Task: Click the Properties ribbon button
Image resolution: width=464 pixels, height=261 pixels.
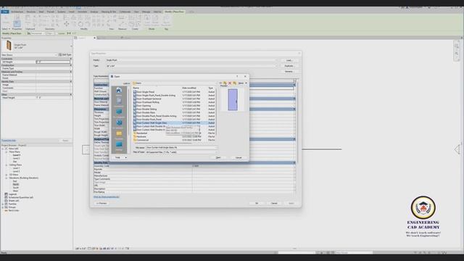Action: (17, 24)
